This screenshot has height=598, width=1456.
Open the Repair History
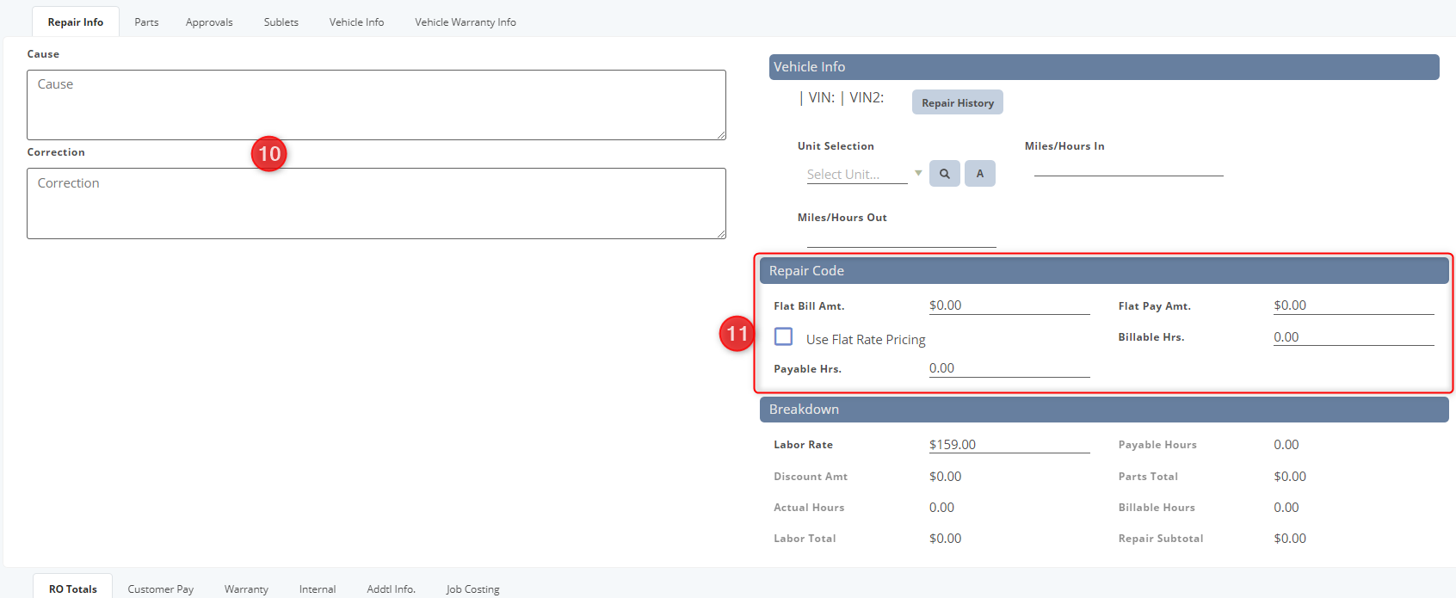point(957,102)
